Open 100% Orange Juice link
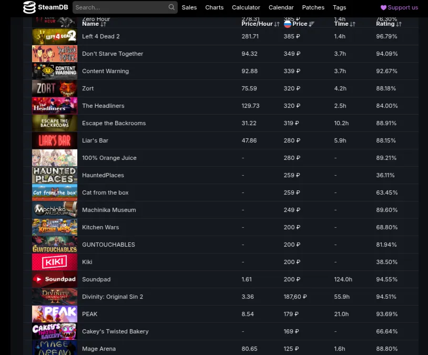The height and width of the screenshot is (355, 428). [109, 158]
